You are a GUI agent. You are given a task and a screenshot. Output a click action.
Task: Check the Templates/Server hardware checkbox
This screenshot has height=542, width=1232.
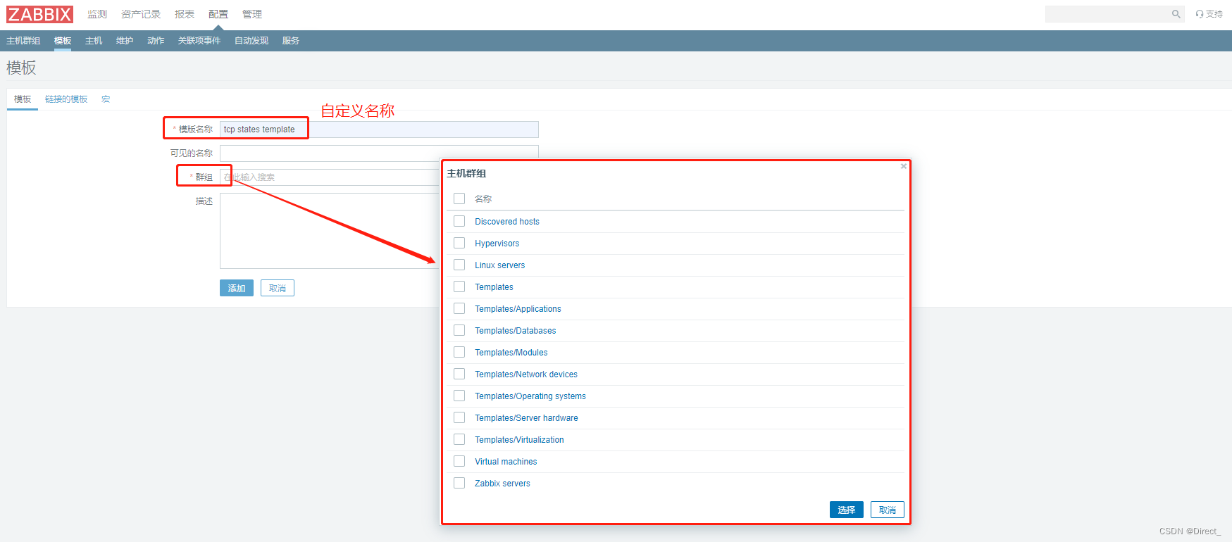(459, 417)
